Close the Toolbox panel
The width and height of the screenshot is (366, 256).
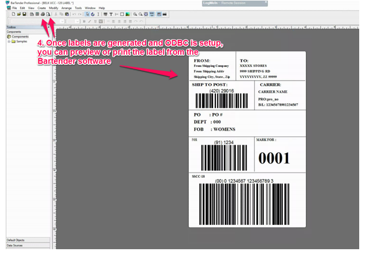pyautogui.click(x=48, y=27)
